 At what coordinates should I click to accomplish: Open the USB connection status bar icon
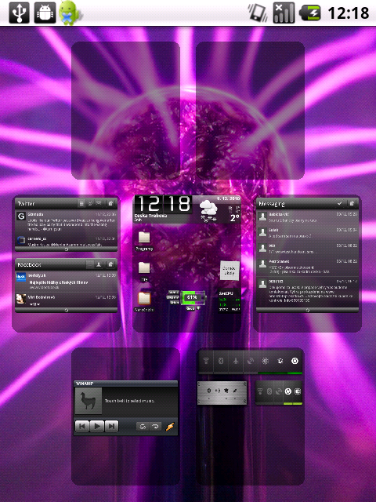(x=19, y=13)
